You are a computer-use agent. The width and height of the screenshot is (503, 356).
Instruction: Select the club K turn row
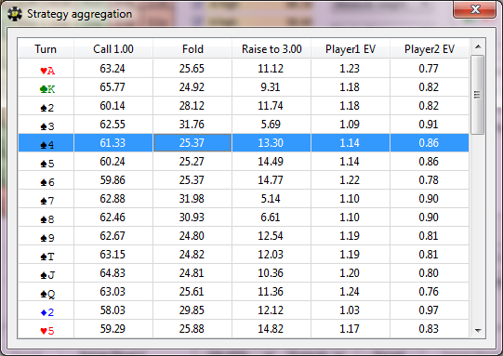point(244,87)
